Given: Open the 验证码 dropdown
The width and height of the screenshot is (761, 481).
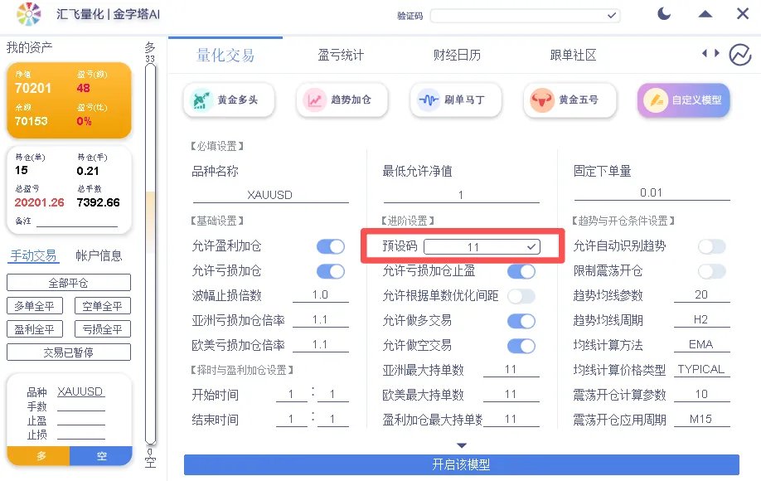Looking at the screenshot, I should 525,16.
